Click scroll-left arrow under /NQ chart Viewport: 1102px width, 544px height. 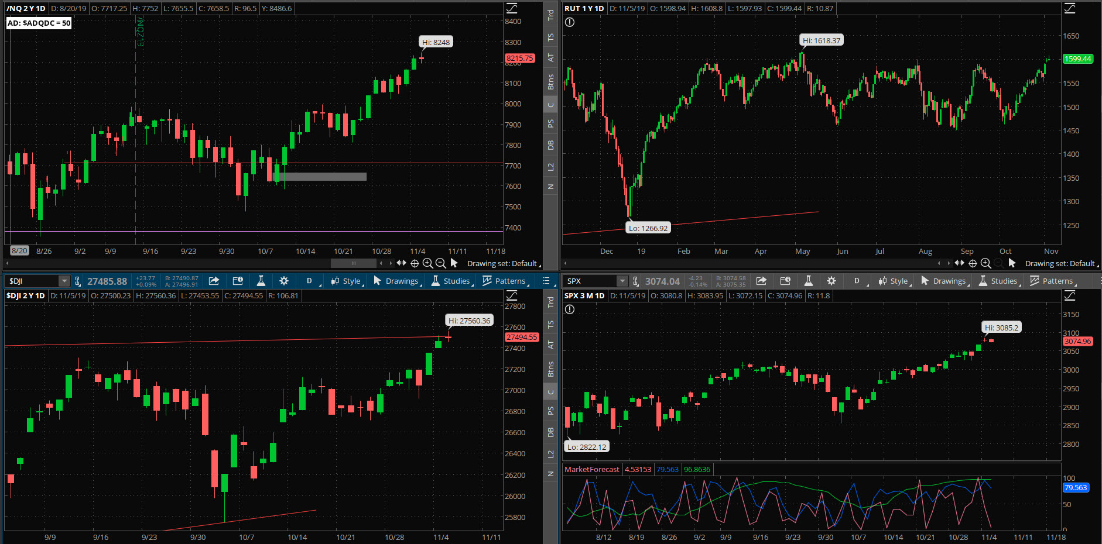[7, 263]
